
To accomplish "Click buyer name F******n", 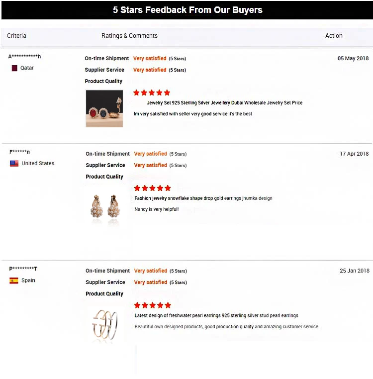I will 20,152.
